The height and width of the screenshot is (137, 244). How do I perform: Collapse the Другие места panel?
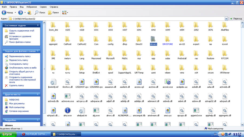point(38,95)
